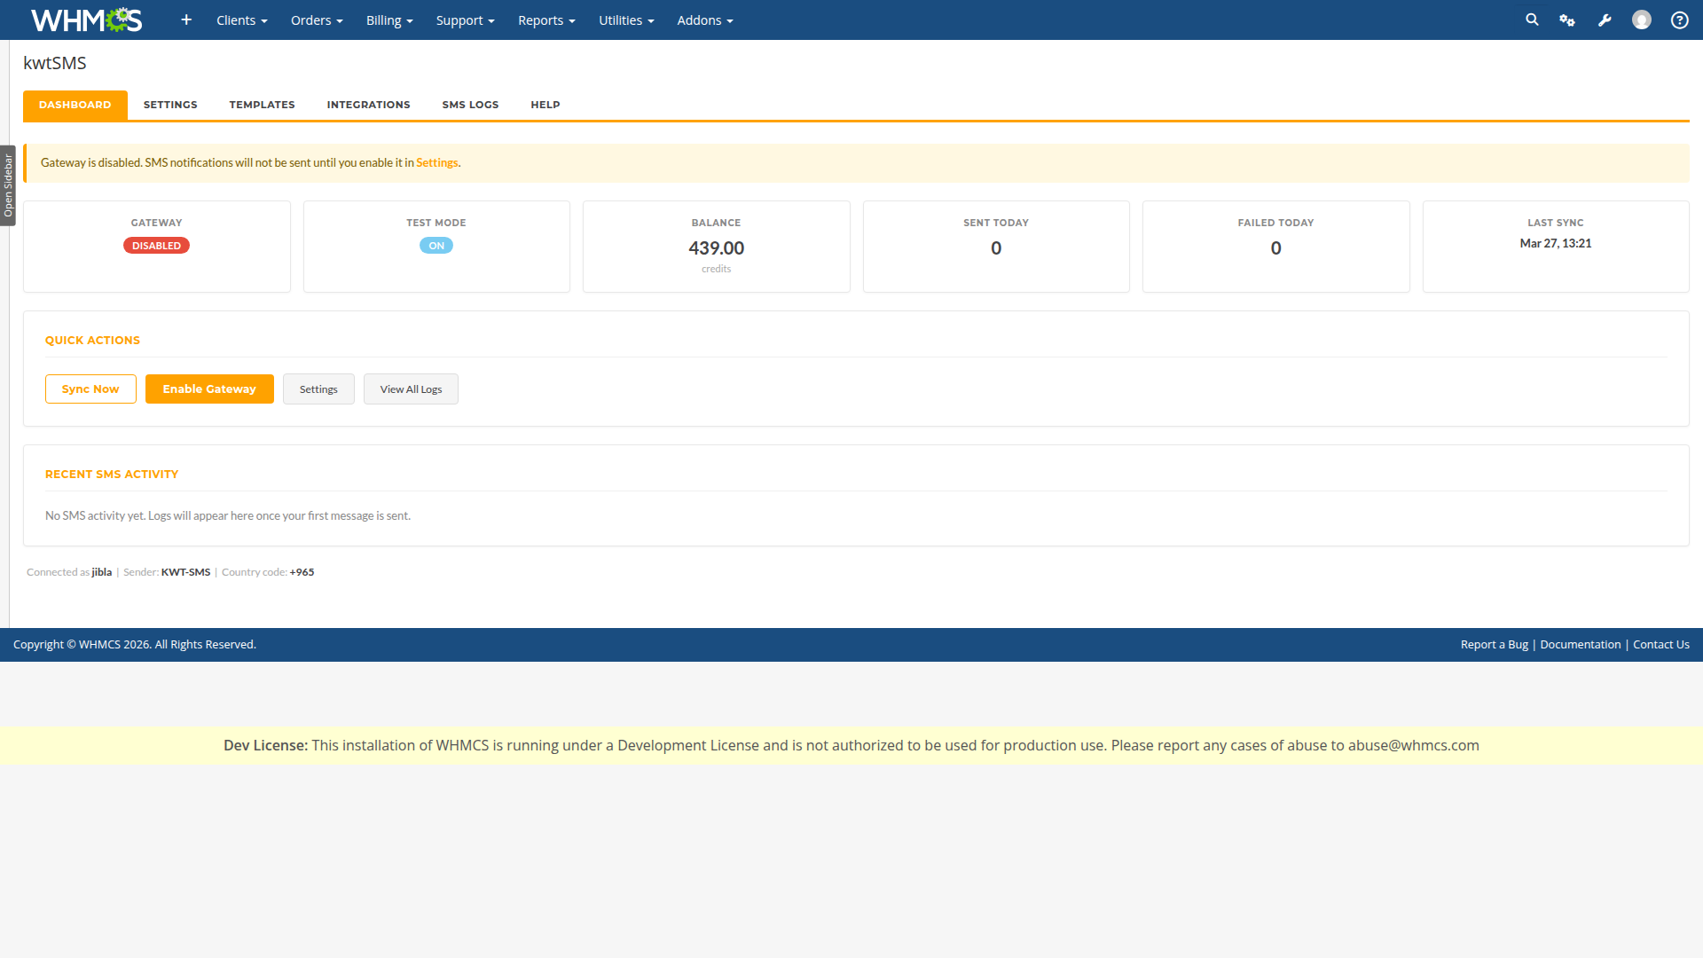Toggle the Open Sidebar handle
This screenshot has width=1703, height=958.
coord(8,185)
